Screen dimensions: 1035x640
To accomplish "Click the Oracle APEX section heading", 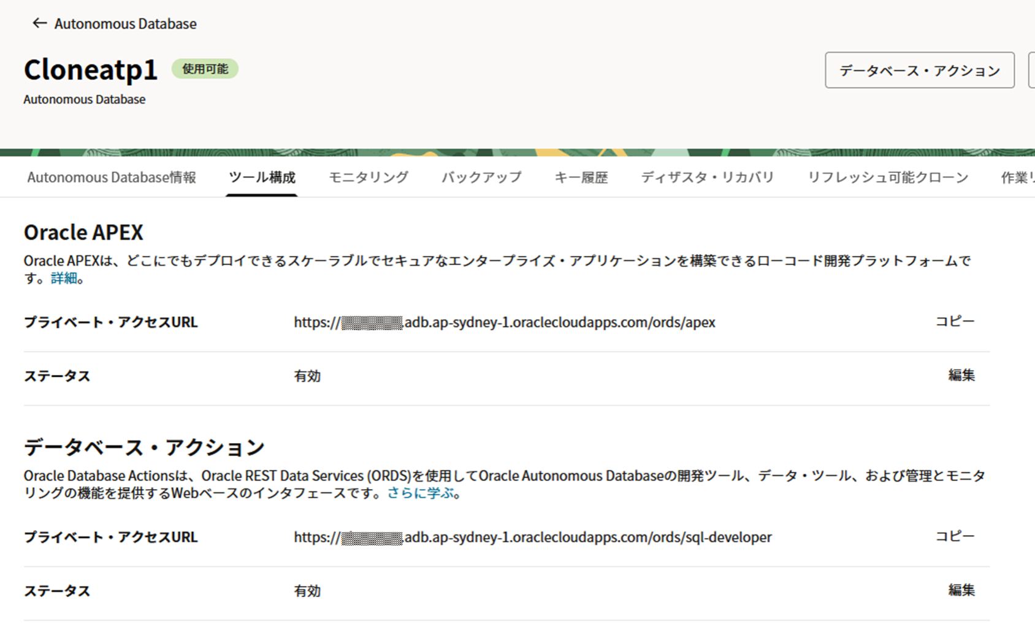I will pos(83,233).
